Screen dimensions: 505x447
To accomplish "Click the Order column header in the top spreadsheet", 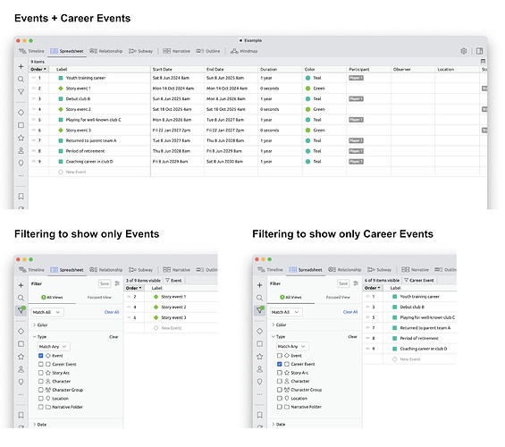I will [x=38, y=69].
